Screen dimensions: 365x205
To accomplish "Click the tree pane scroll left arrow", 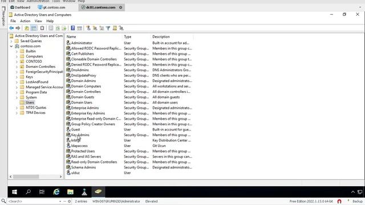I will coord(10,177).
